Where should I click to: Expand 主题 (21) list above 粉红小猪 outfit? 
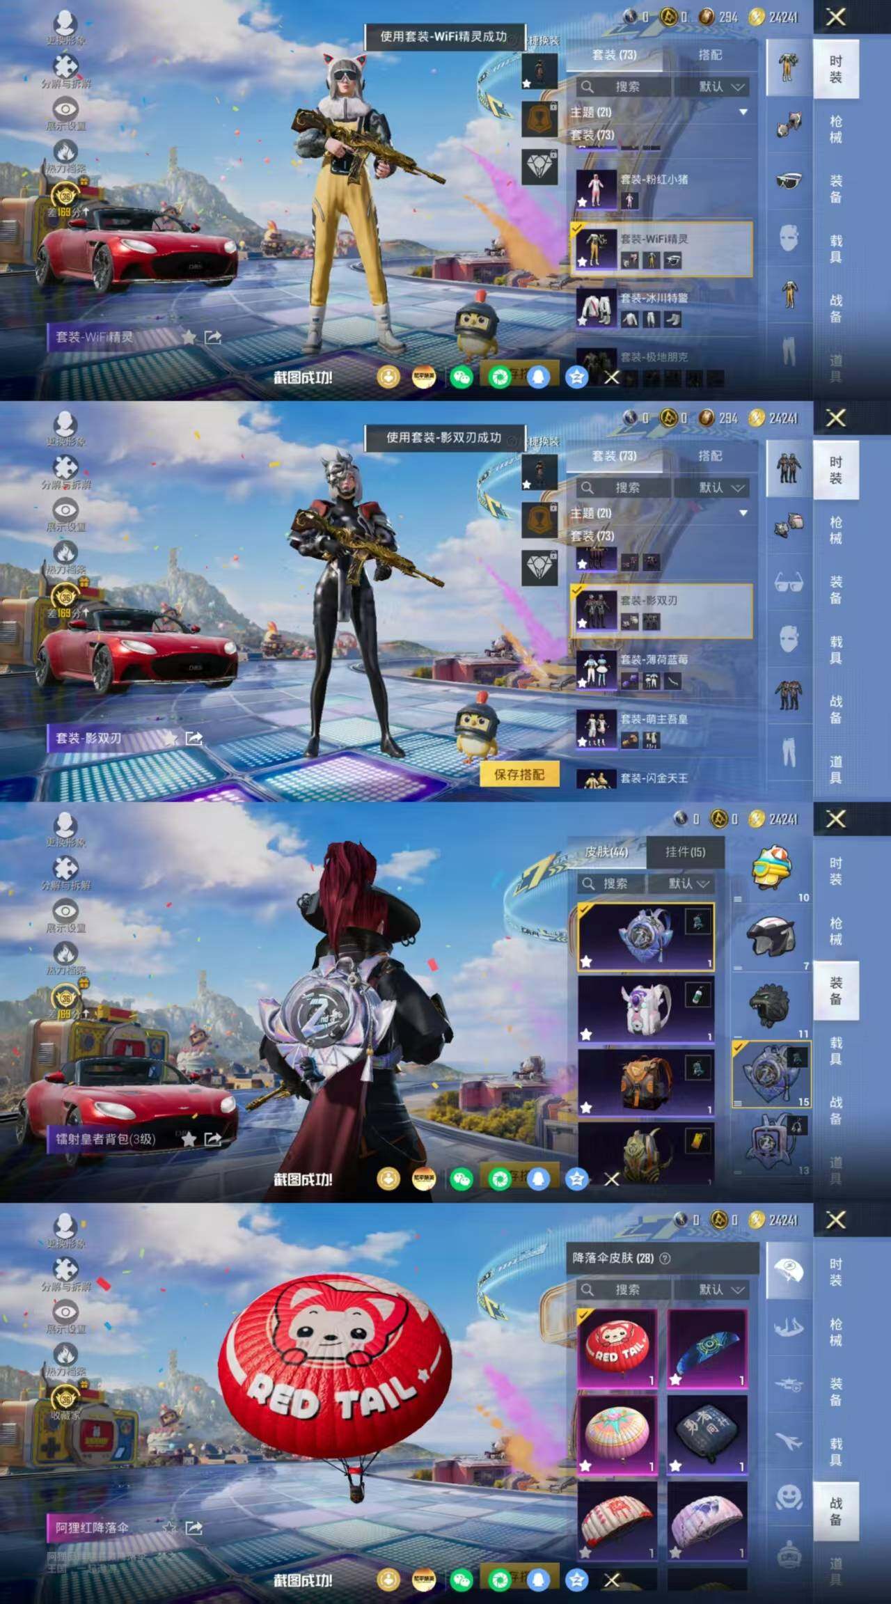click(x=743, y=112)
